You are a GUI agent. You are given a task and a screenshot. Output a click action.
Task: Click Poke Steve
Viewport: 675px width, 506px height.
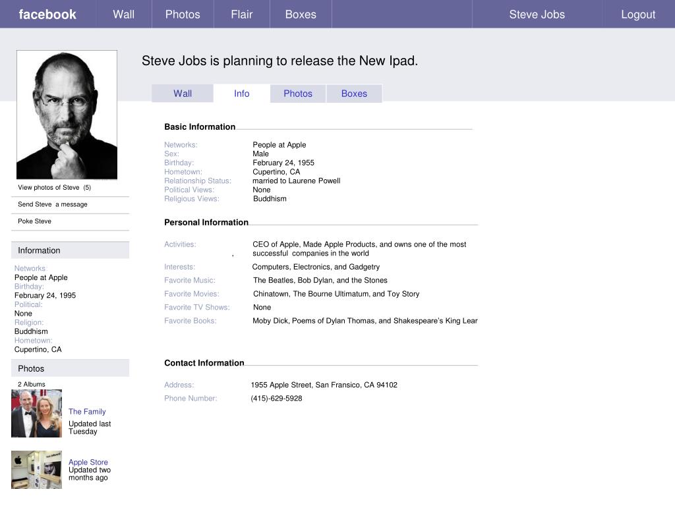(34, 221)
